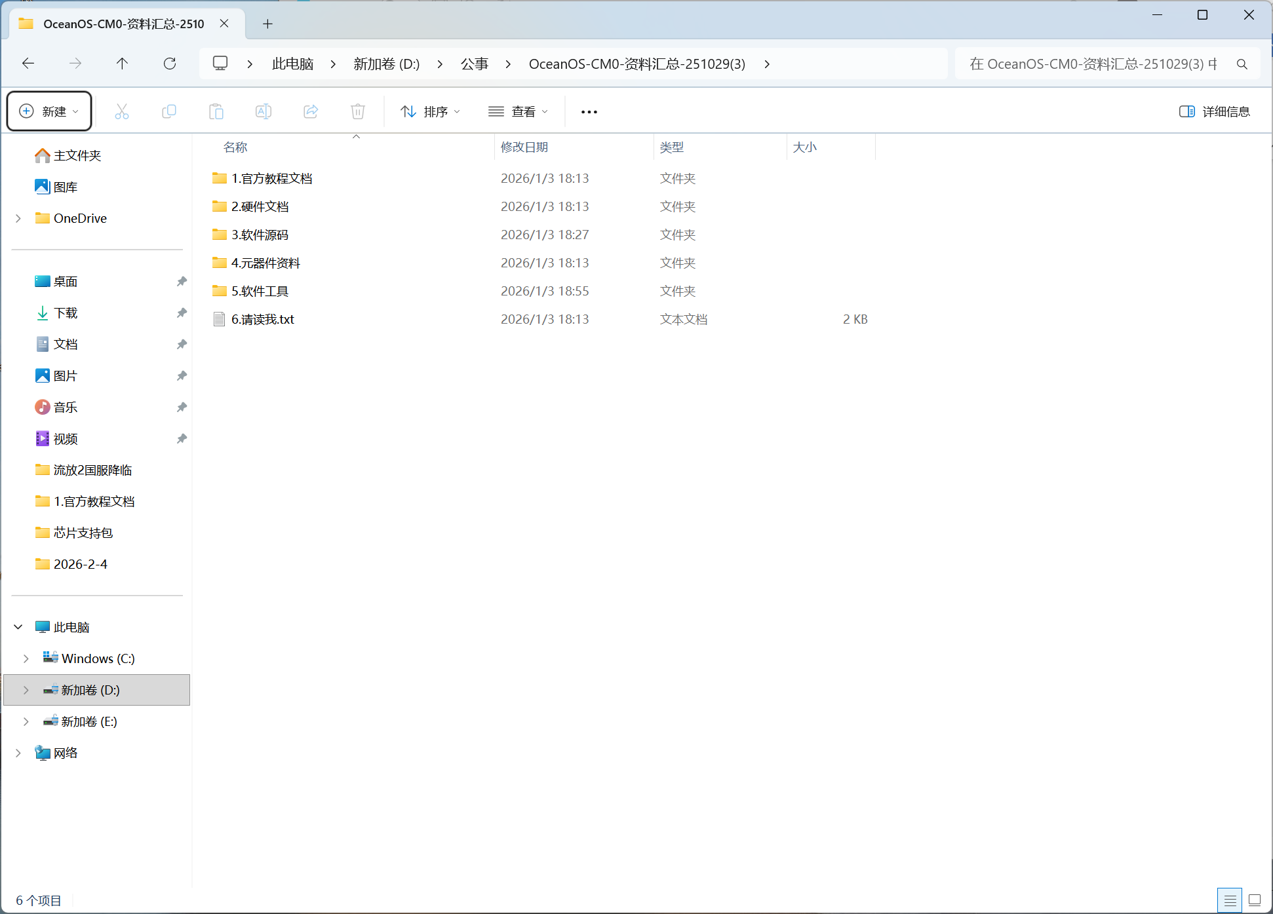Switch to details list view icon

(1230, 900)
